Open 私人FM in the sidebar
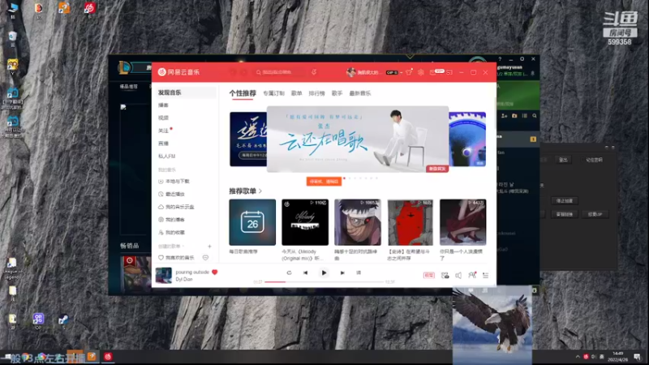Viewport: 649px width, 365px height. (x=167, y=157)
